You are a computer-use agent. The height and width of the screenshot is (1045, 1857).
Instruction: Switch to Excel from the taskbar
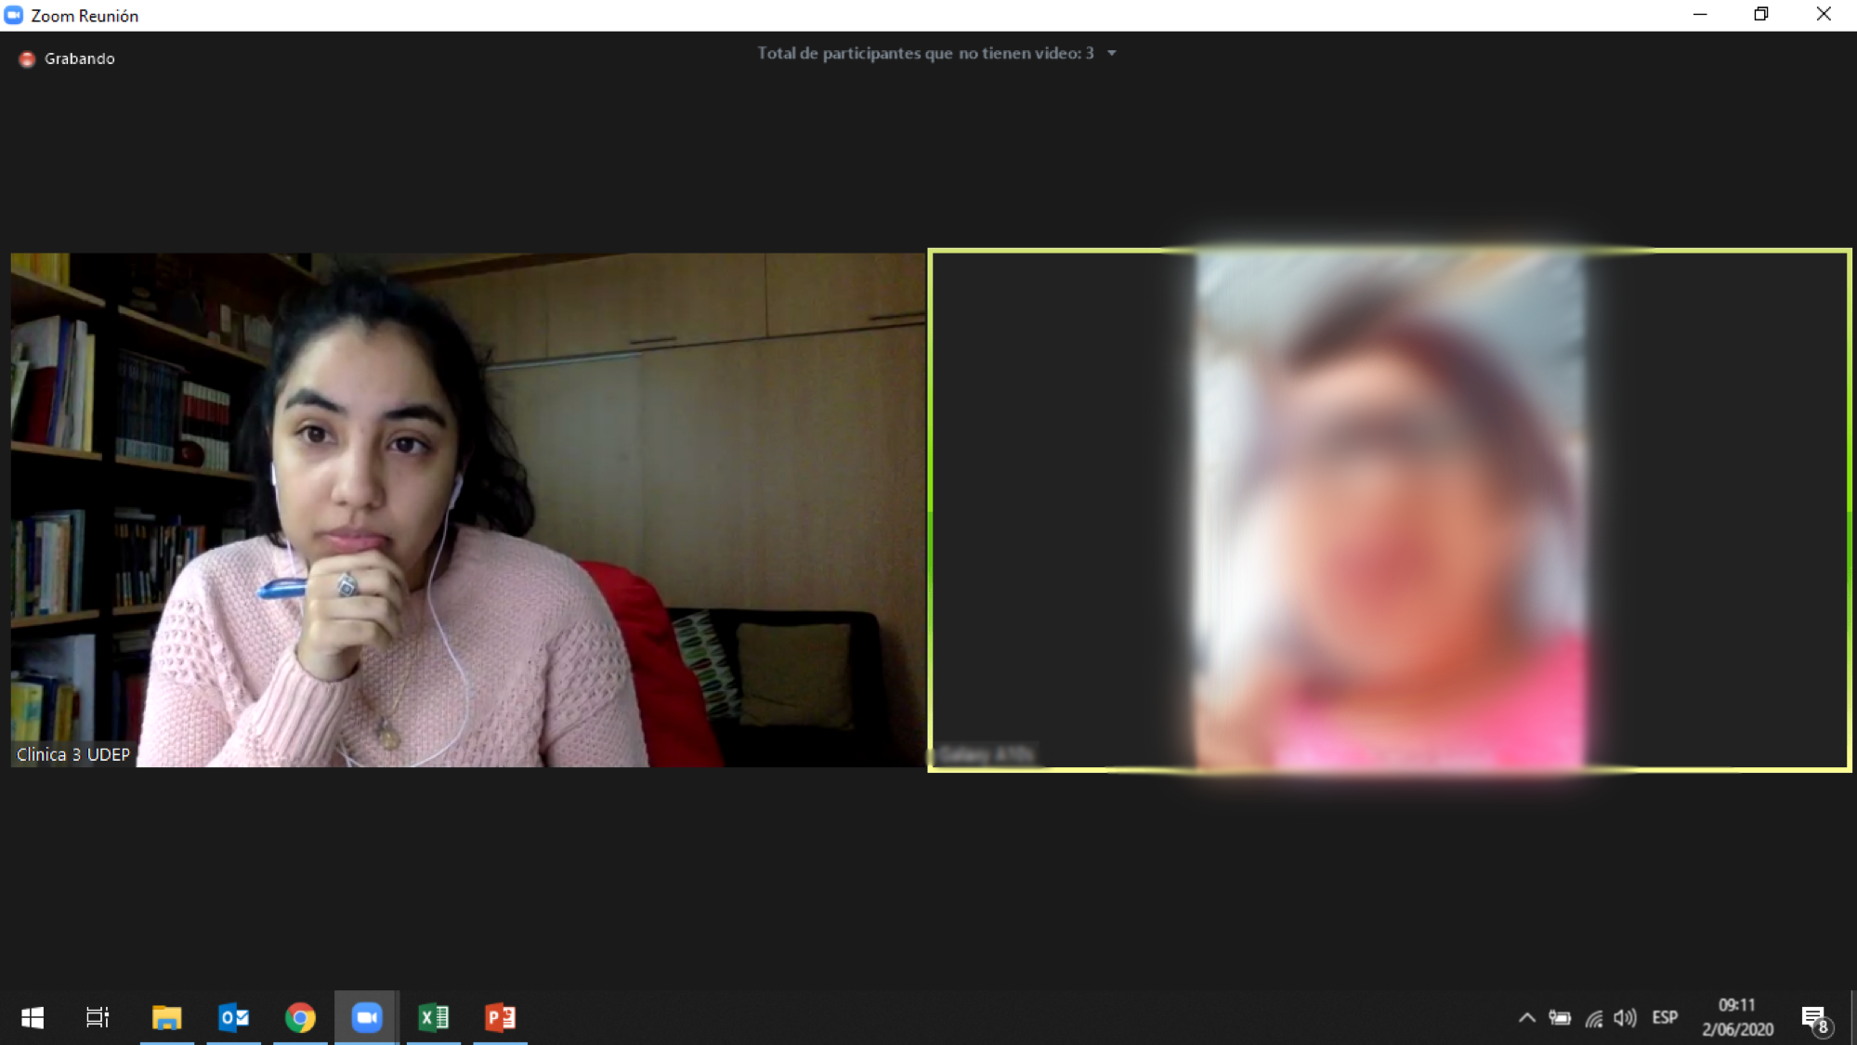(434, 1017)
